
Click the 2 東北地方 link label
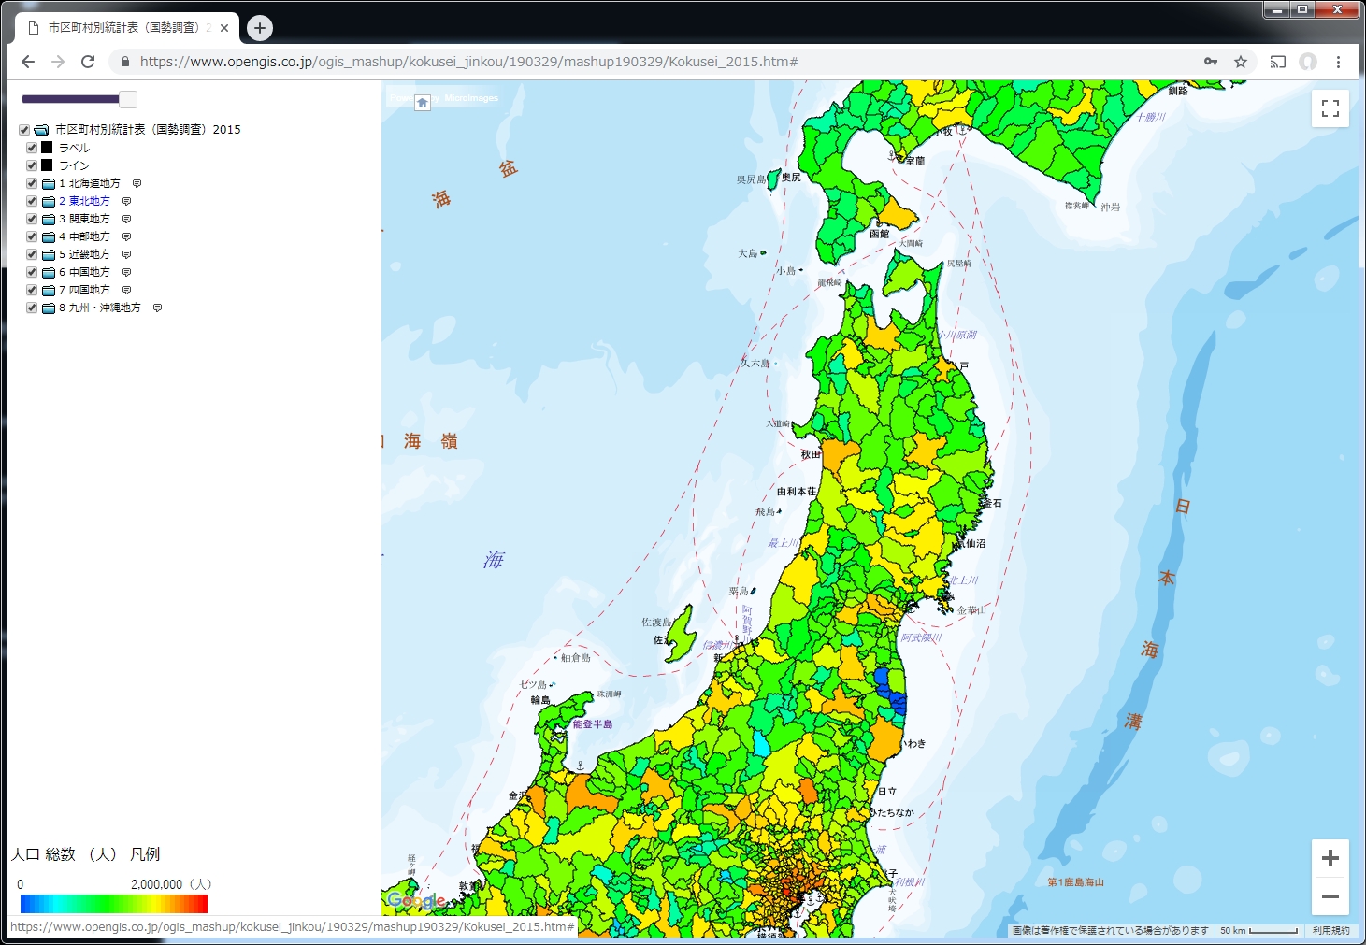pos(84,201)
